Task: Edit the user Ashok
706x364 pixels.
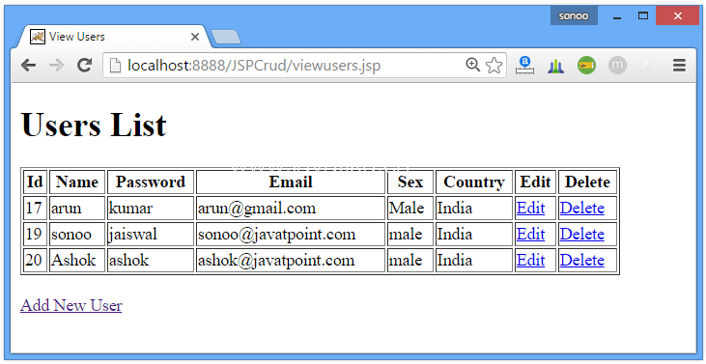Action: [530, 260]
